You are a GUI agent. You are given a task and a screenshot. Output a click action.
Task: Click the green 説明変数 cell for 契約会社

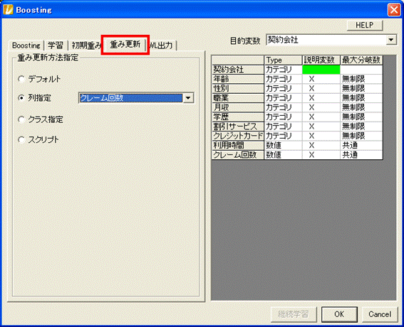pos(321,70)
